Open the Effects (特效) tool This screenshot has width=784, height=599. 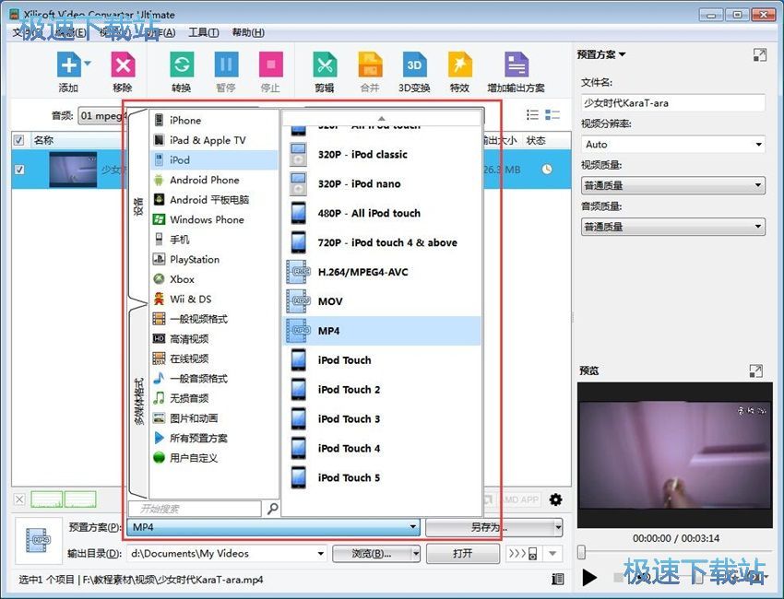coord(460,65)
